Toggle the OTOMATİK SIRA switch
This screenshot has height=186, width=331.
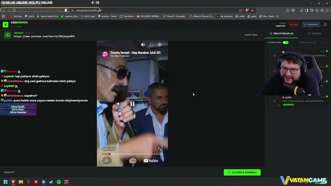coord(285,42)
